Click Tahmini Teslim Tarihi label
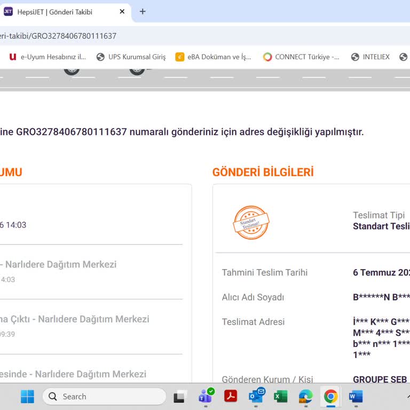This screenshot has height=410, width=410. (x=265, y=272)
